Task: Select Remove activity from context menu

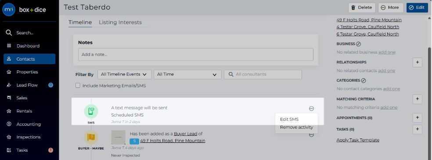Action: [x=296, y=127]
